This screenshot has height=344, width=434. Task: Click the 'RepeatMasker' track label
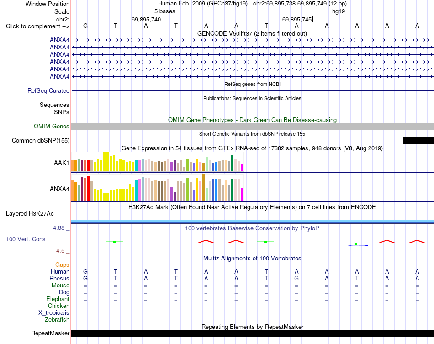[x=50, y=333]
